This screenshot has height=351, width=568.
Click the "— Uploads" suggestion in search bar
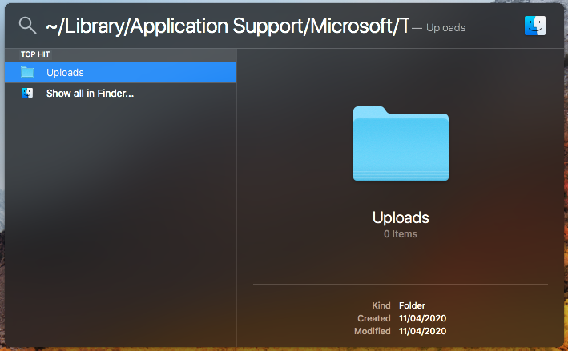tap(439, 28)
